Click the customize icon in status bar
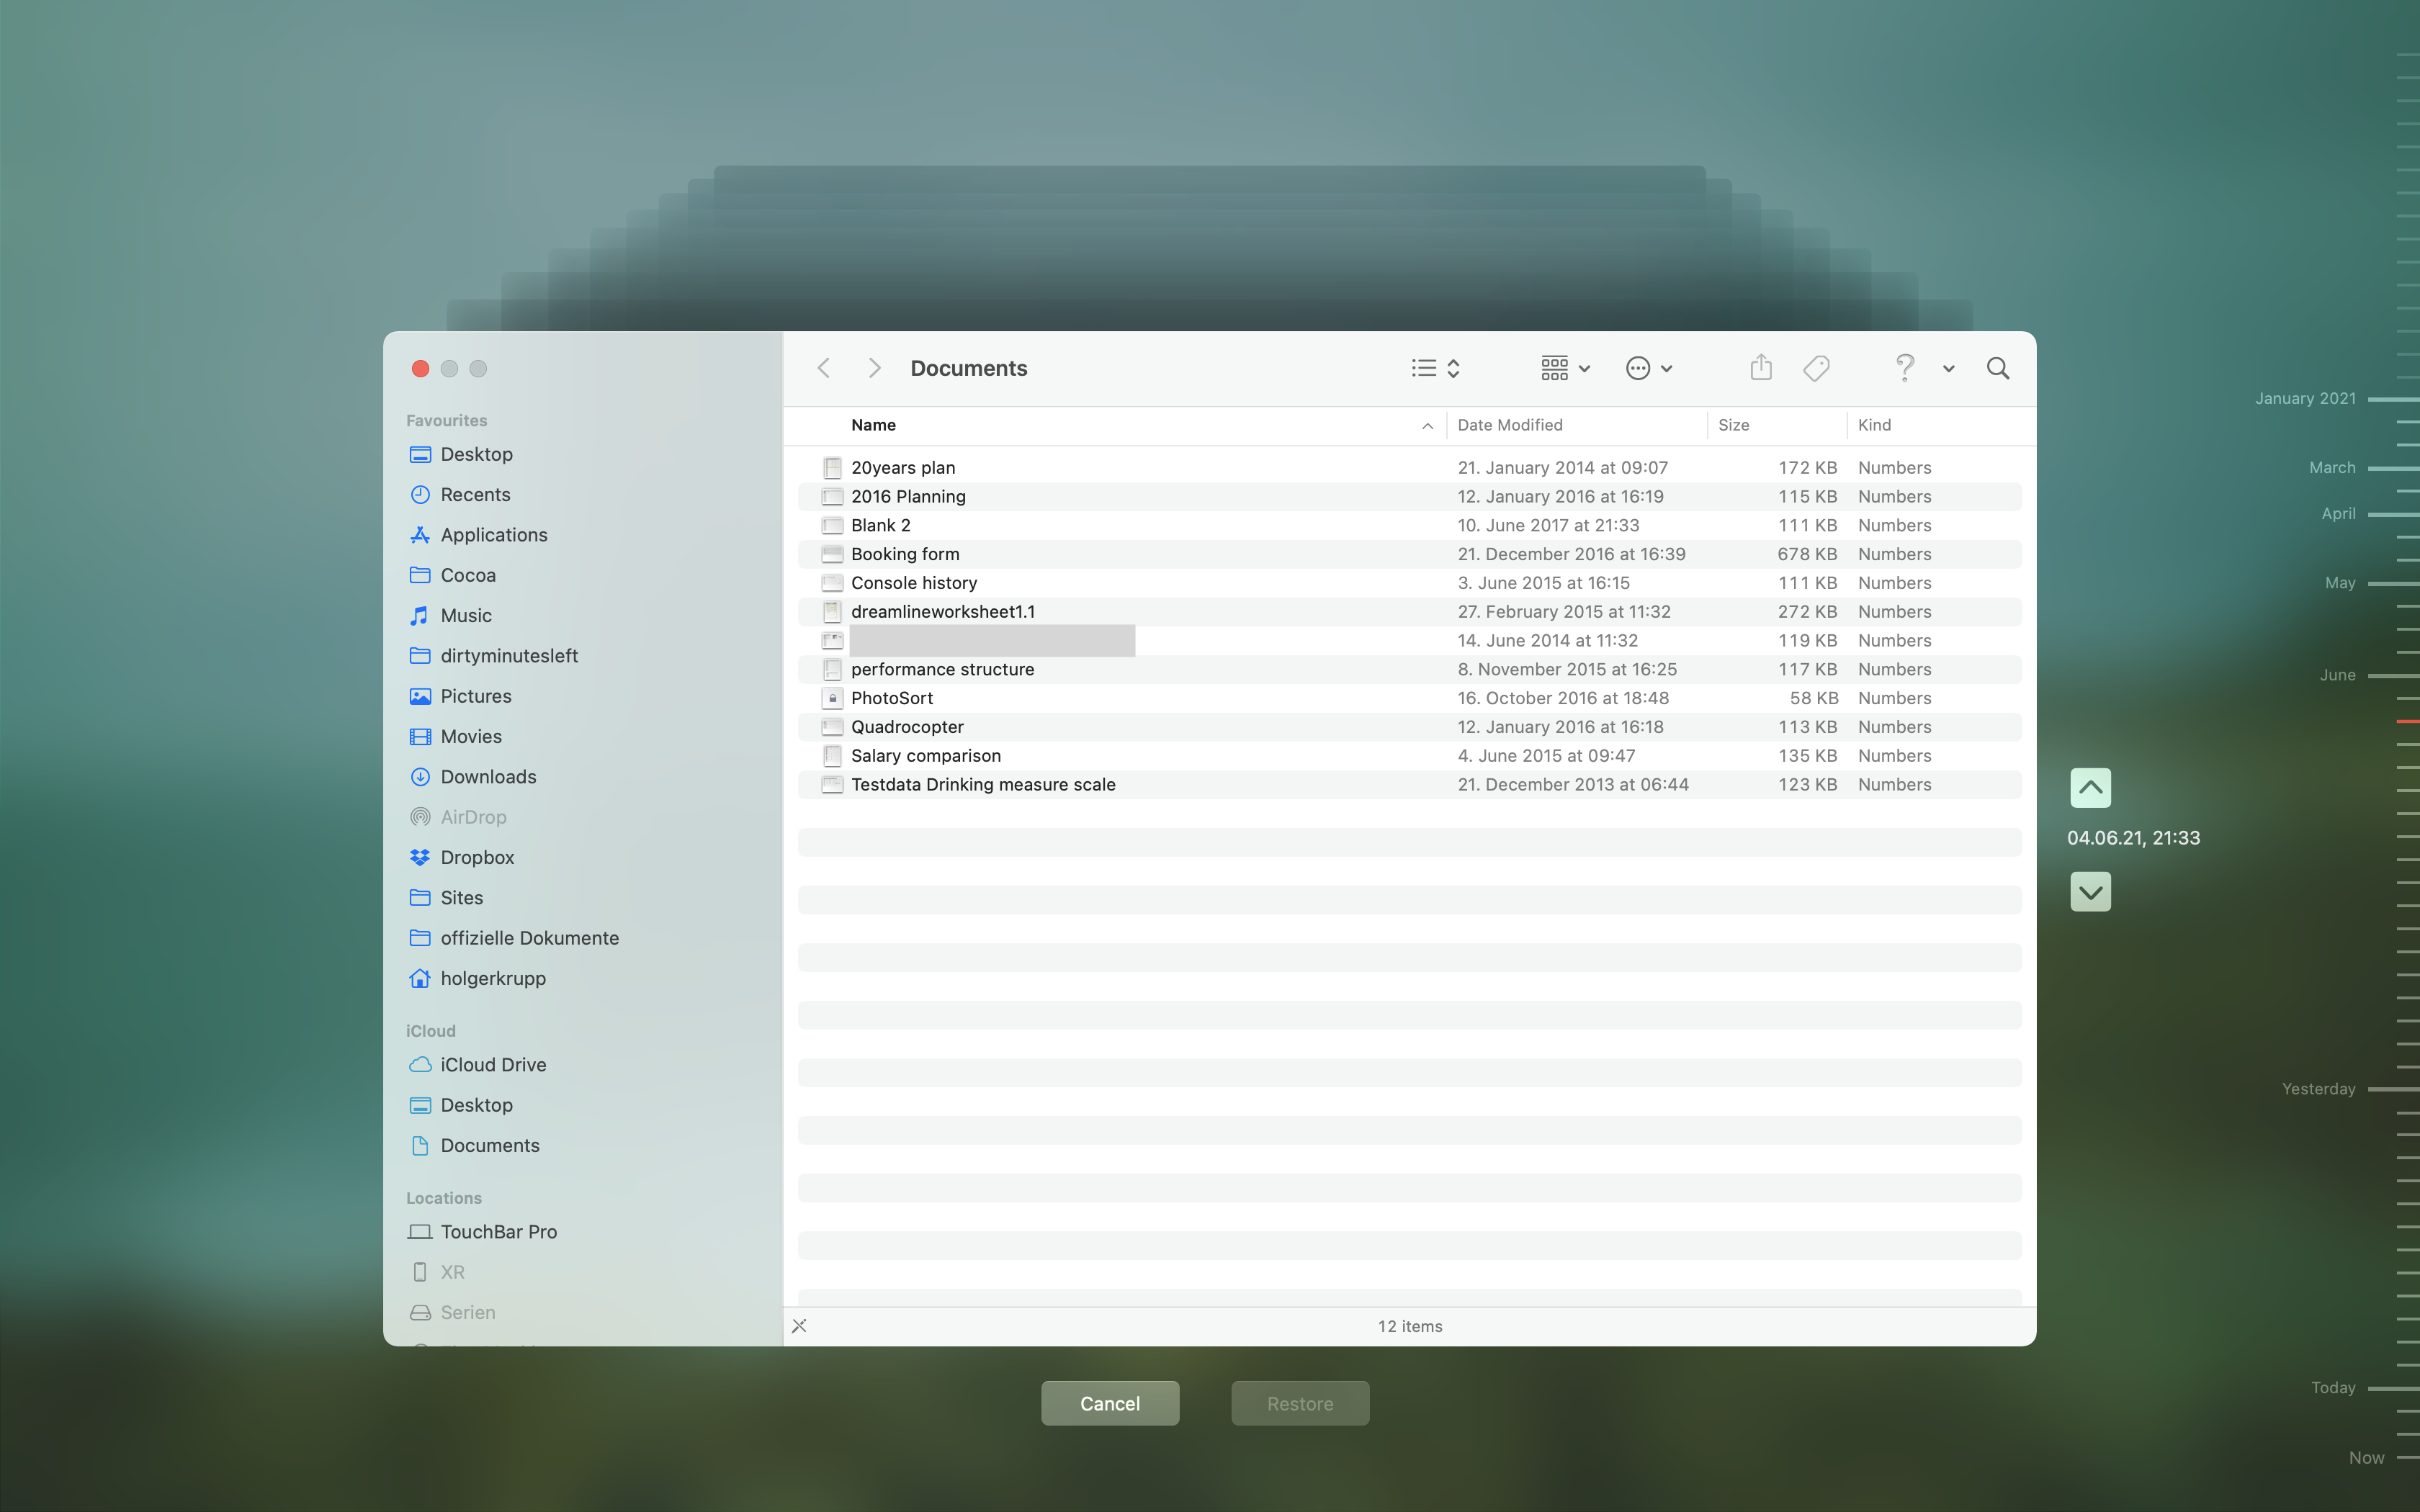The image size is (2420, 1512). [799, 1326]
